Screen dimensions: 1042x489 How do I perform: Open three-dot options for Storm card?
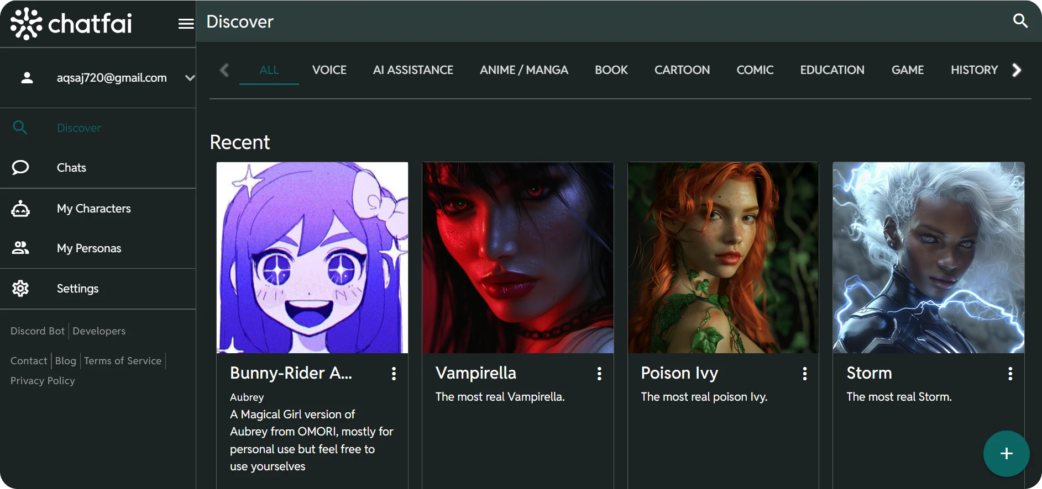[1010, 374]
